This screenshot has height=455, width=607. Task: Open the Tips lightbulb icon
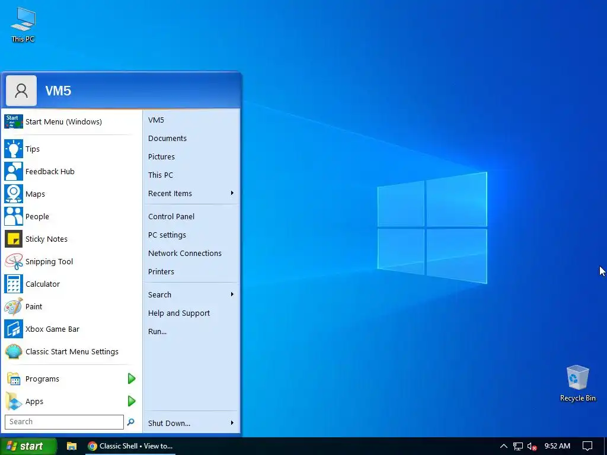(x=14, y=149)
